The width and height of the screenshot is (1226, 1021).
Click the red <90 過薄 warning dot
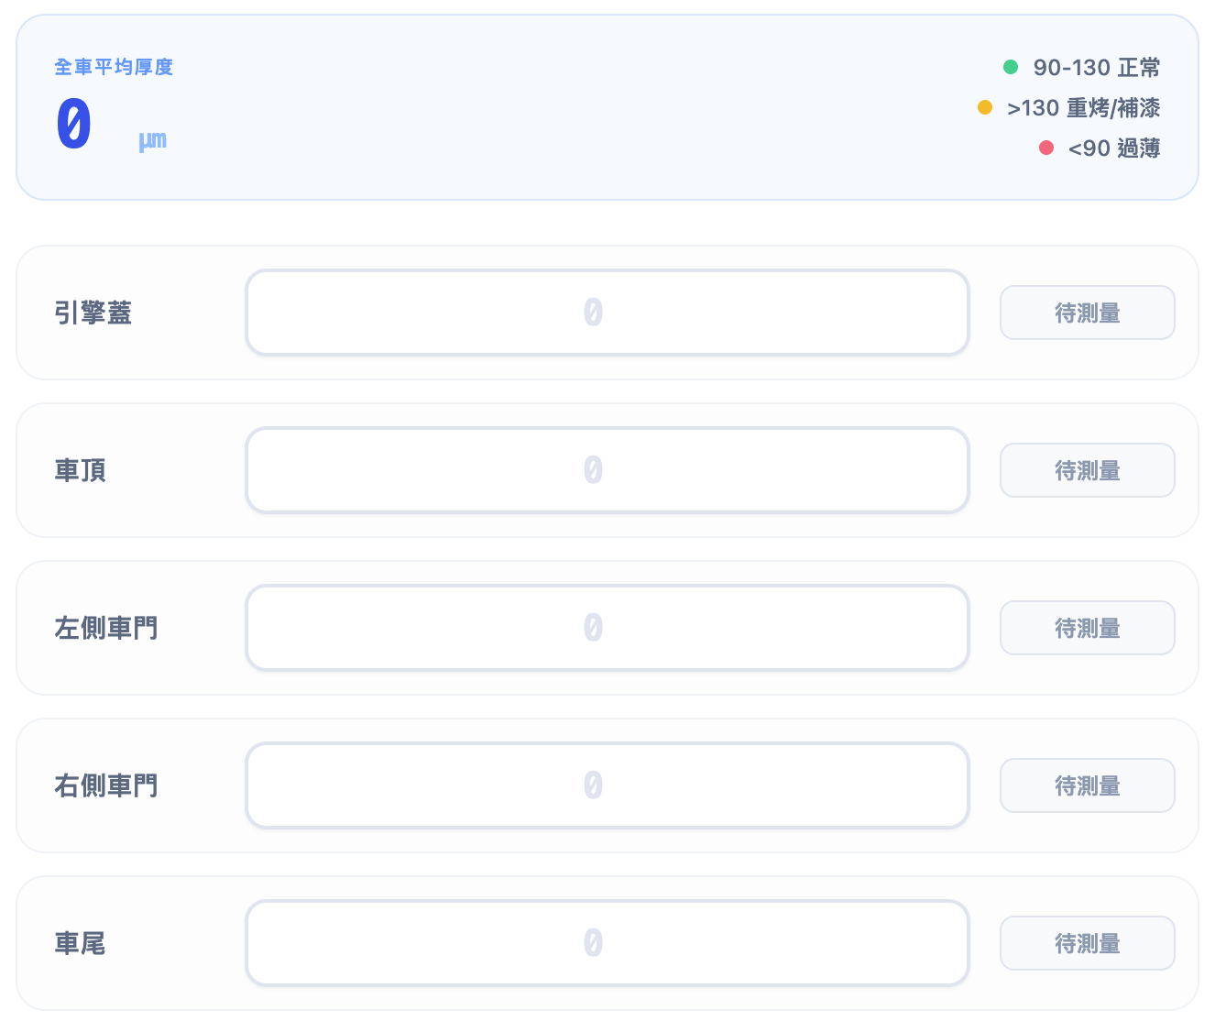coord(1045,148)
